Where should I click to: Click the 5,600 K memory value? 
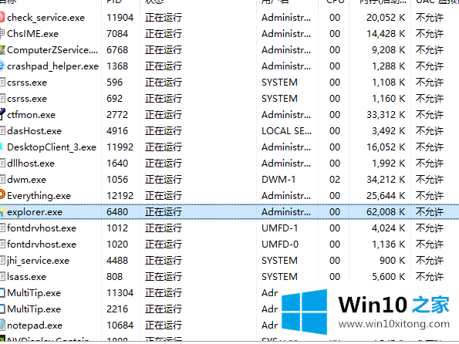point(389,277)
